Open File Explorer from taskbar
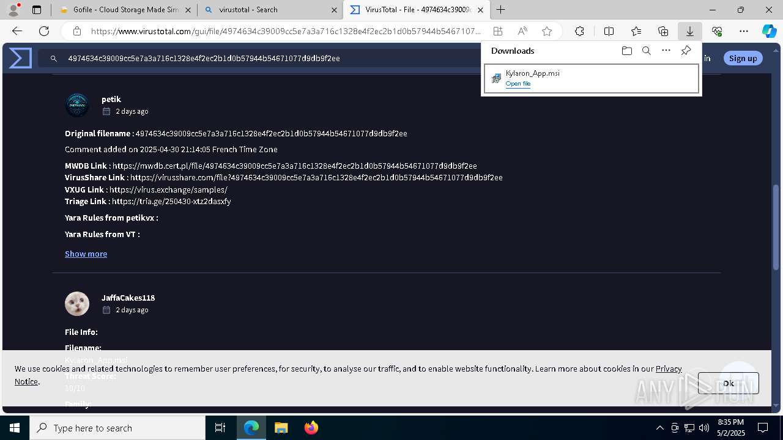This screenshot has width=783, height=440. (281, 428)
